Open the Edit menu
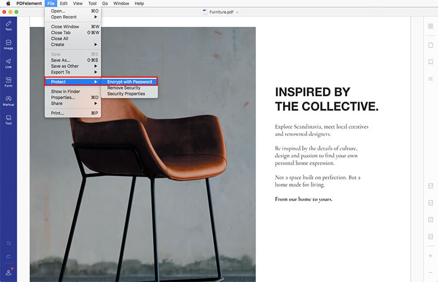Image resolution: width=438 pixels, height=282 pixels. point(64,3)
